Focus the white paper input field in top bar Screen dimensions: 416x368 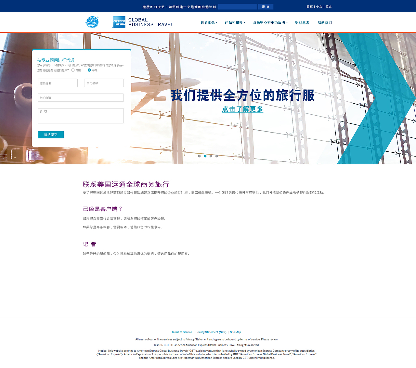(238, 6)
